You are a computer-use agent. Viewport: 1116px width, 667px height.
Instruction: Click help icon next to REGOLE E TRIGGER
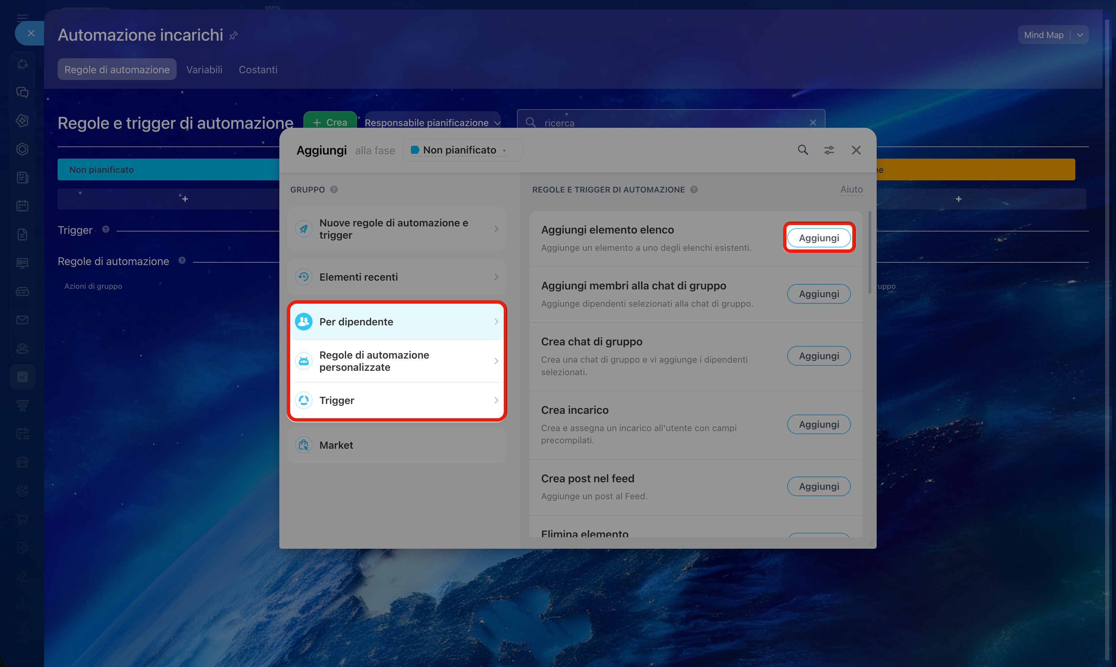click(694, 190)
